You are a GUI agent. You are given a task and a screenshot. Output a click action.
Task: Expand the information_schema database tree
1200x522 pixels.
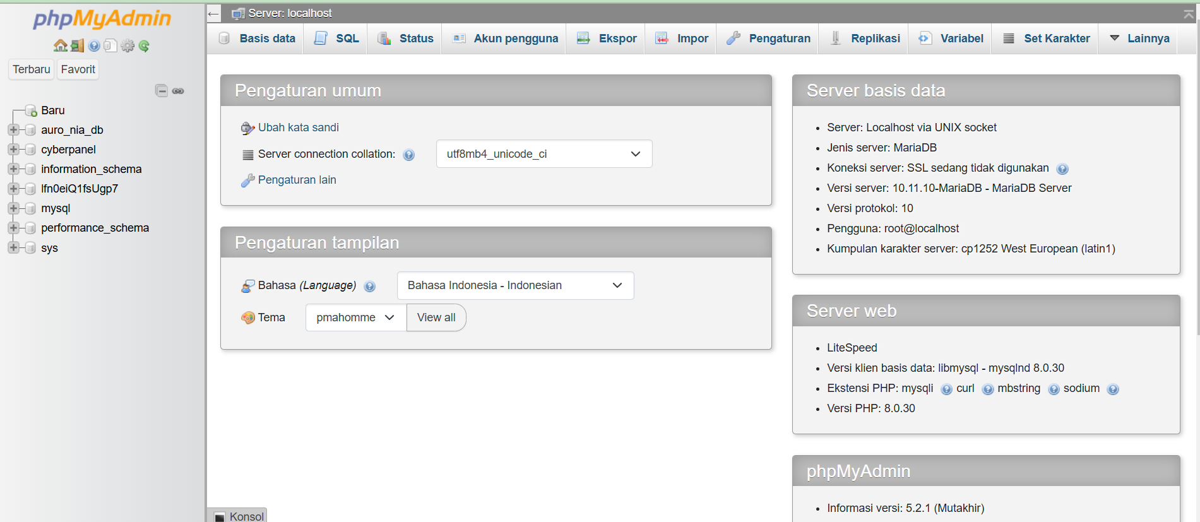coord(13,169)
